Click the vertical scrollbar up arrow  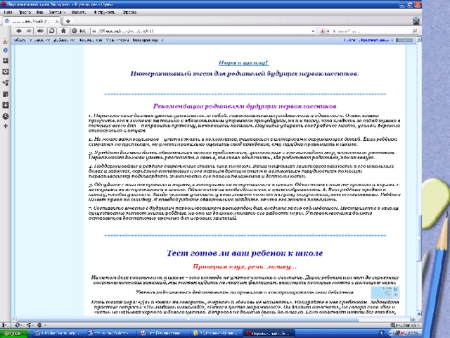[419, 40]
